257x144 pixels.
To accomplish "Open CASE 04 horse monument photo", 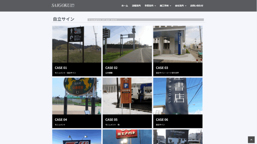I will 77,96.
